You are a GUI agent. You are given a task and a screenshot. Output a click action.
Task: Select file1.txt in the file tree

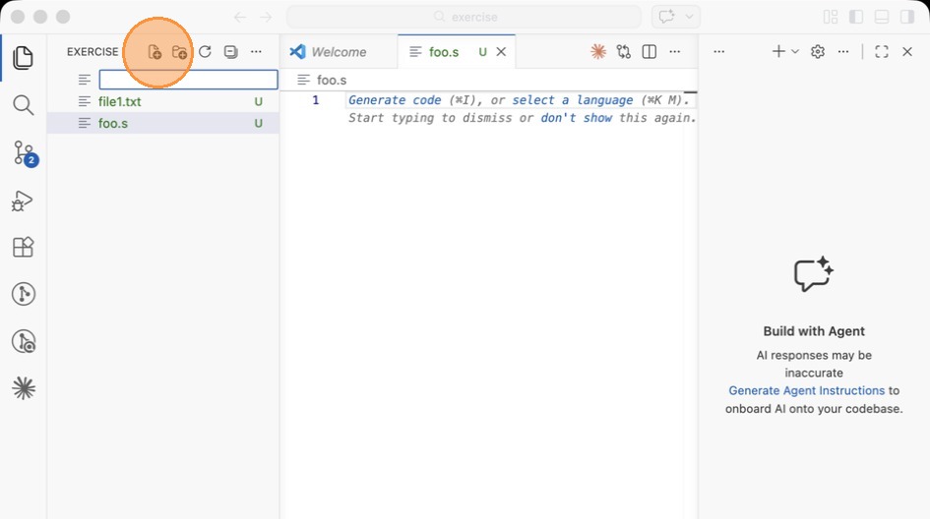120,101
